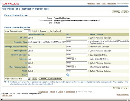
Task: Click the top Go button
Action: (35, 31)
